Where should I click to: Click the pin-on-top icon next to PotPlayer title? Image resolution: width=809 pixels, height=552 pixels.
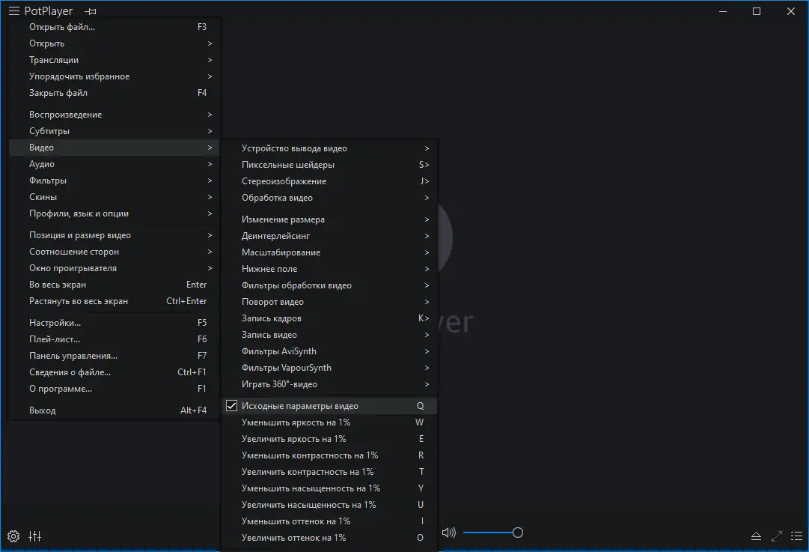[91, 11]
